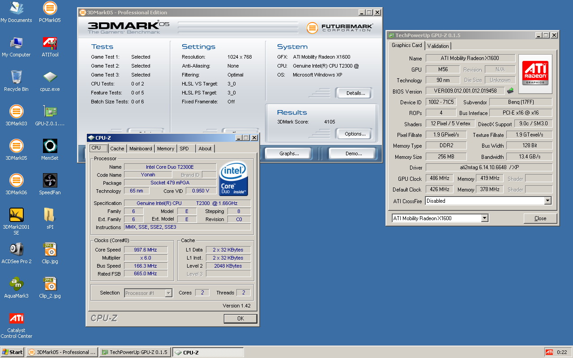Click CPU-Z Specification field
Viewport: 573px width, 358px height.
[187, 203]
